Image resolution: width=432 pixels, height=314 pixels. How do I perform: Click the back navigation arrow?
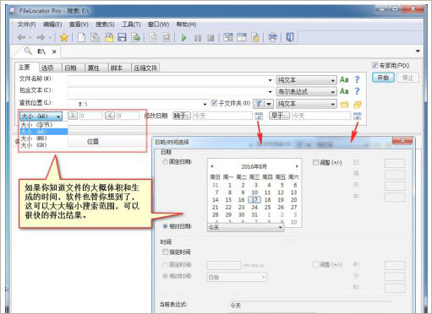click(x=21, y=37)
